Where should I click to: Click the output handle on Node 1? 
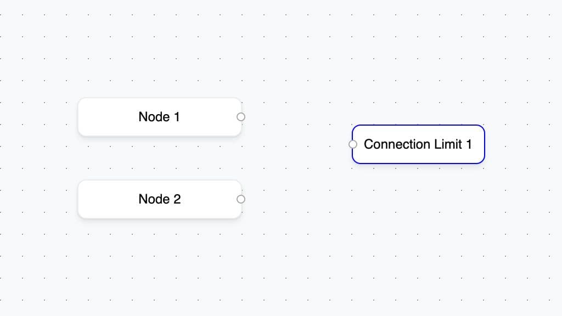point(241,117)
